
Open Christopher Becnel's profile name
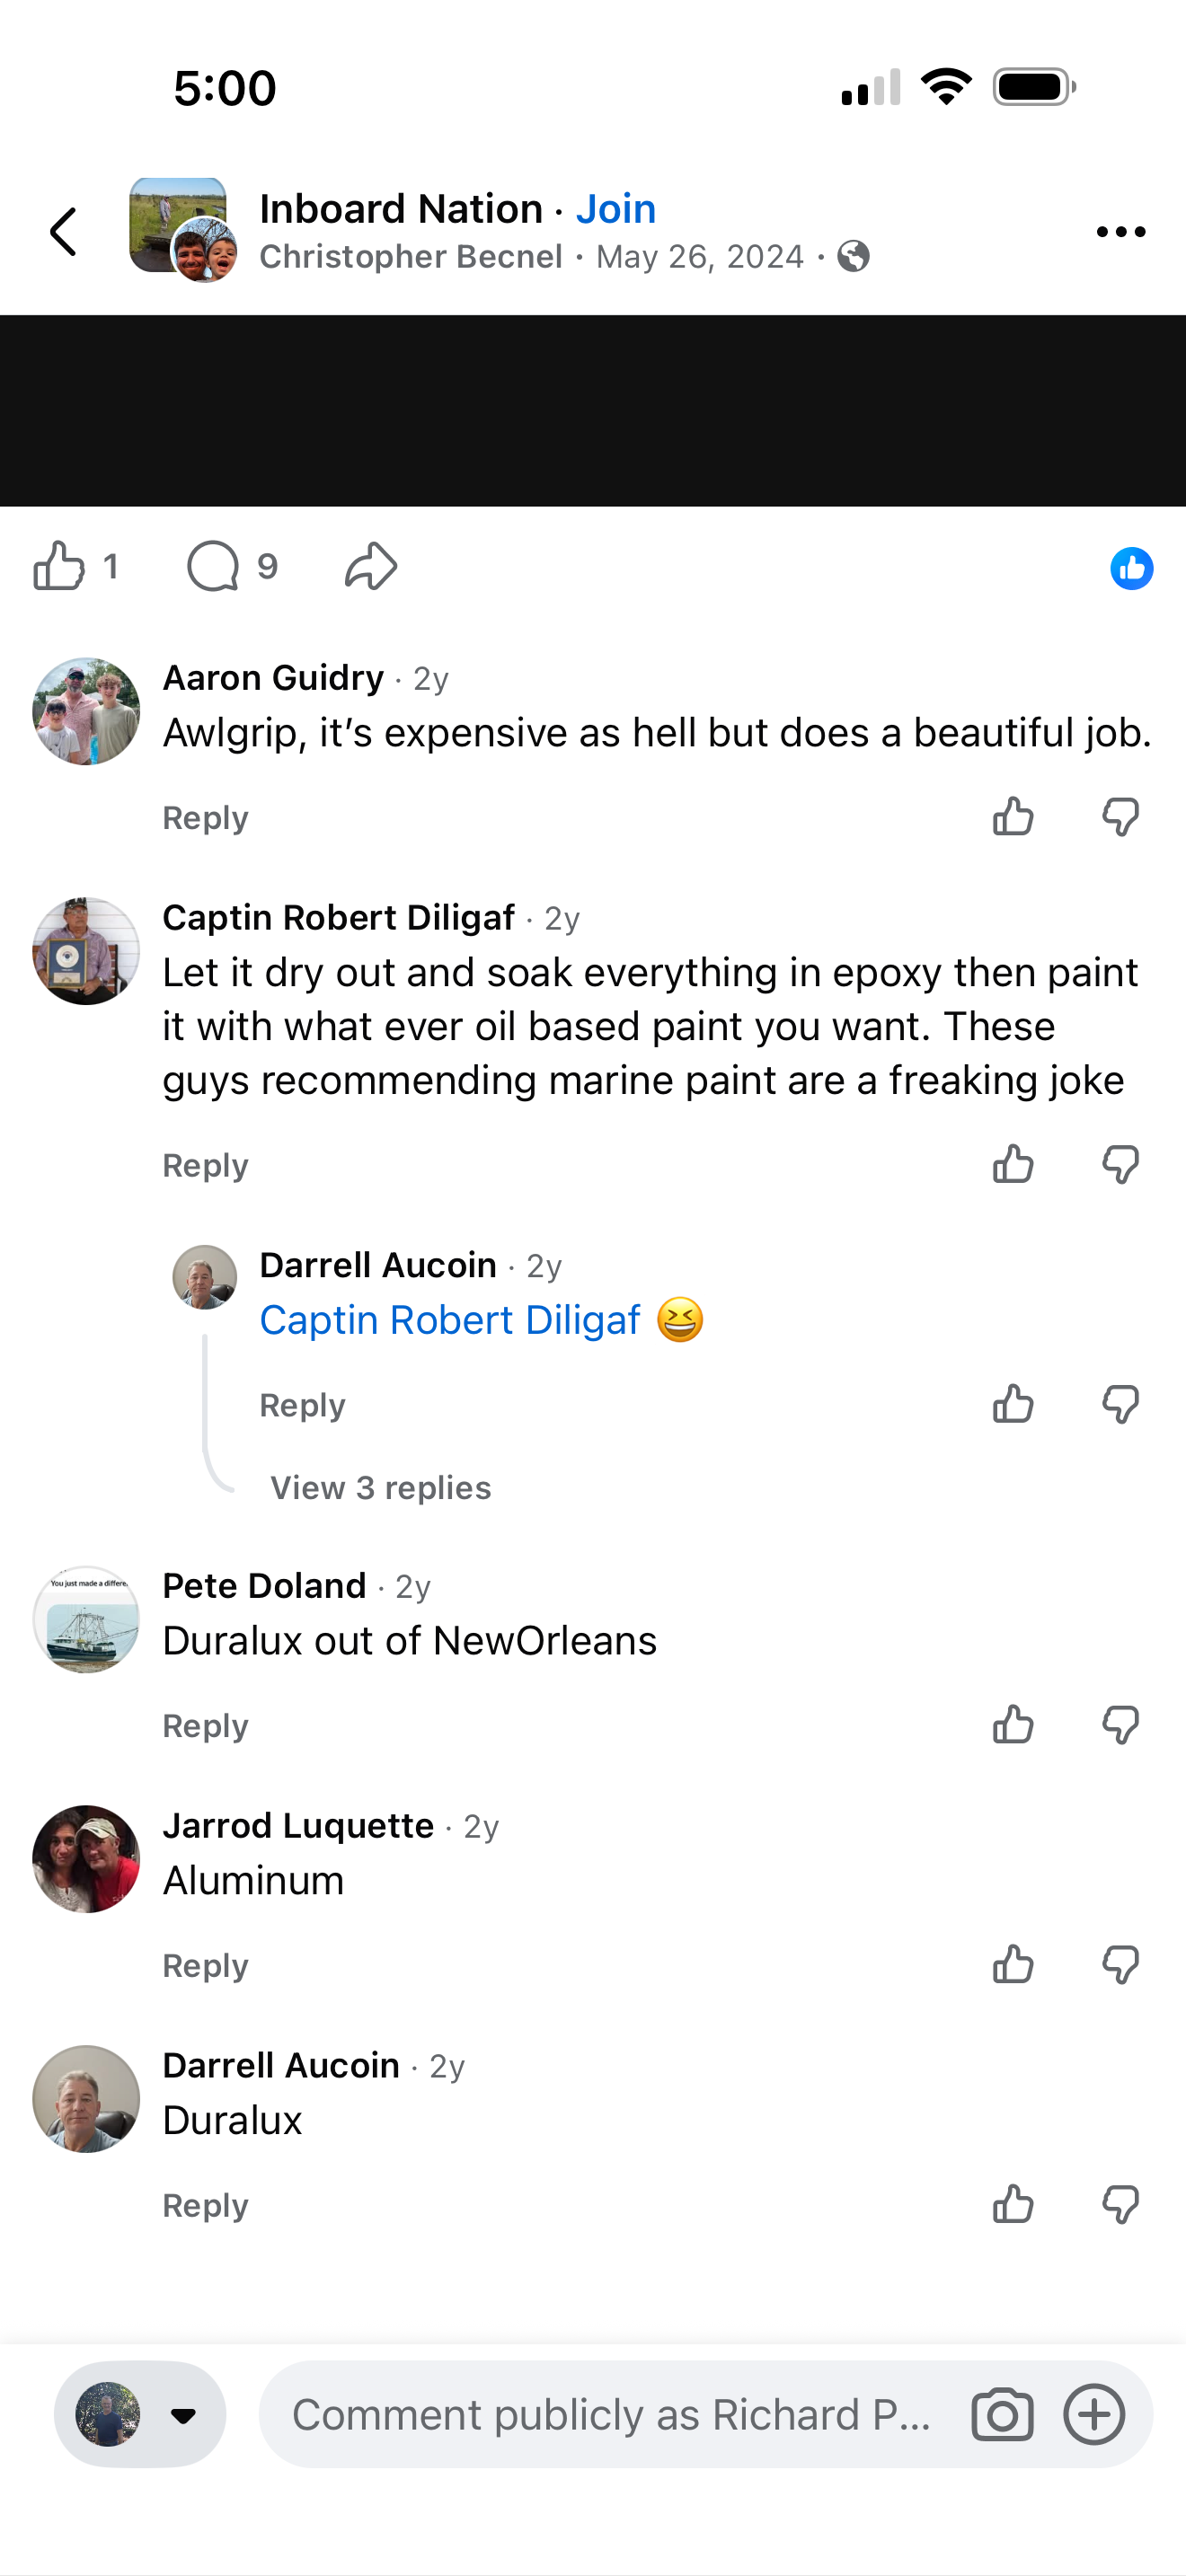click(x=411, y=257)
